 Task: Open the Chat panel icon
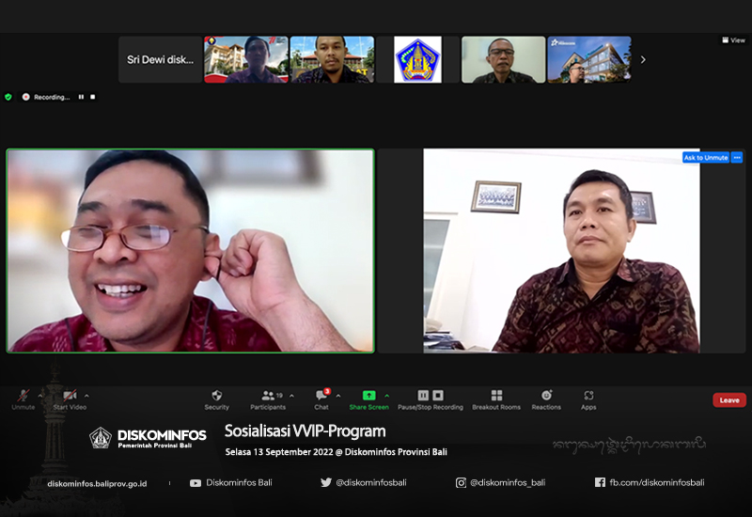coord(321,395)
